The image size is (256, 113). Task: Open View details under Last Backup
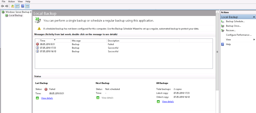pos(47,98)
